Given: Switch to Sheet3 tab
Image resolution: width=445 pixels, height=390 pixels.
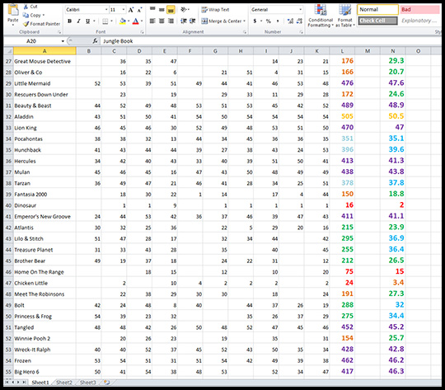Looking at the screenshot, I should tap(87, 383).
